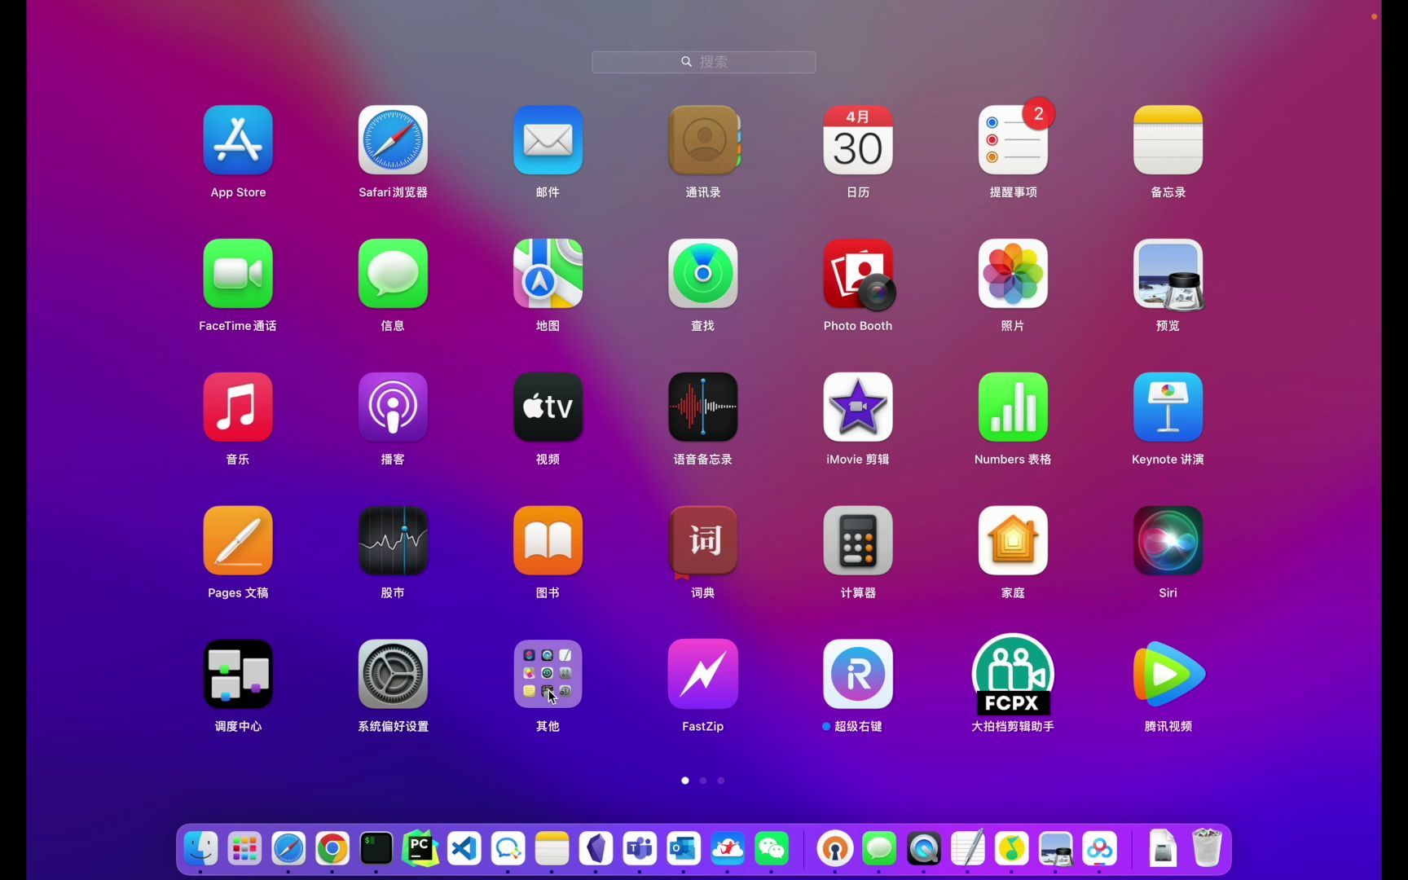The image size is (1408, 880).
Task: Open the 词典 Dictionary app
Action: coord(703,541)
